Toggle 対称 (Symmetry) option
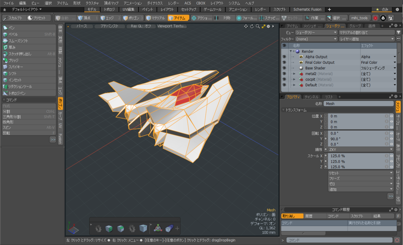Screen dimensions: 403x245 coord(224,18)
